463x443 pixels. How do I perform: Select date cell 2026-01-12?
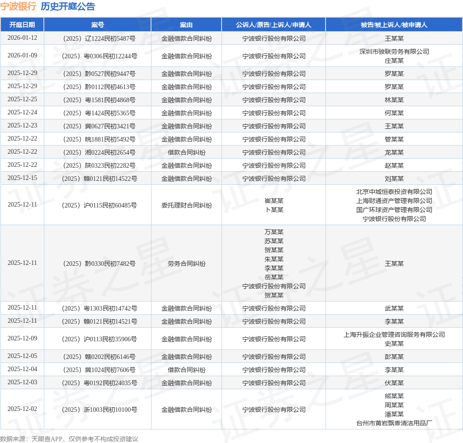[x=22, y=38]
